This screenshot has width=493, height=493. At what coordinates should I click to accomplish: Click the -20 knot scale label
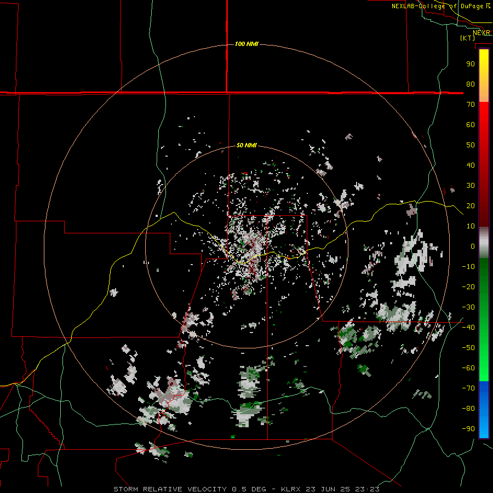[468, 287]
